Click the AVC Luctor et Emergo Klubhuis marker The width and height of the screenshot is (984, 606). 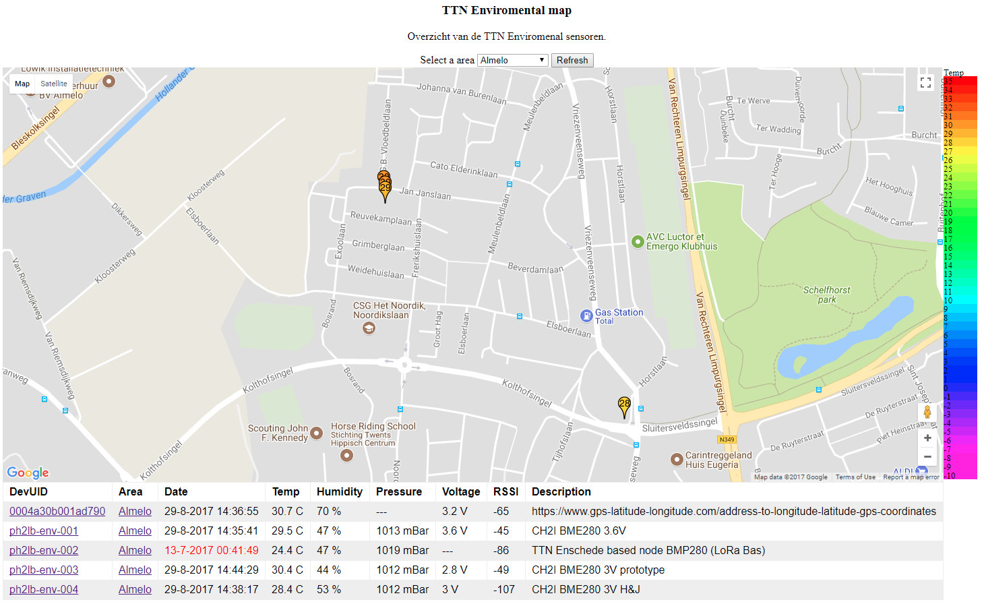click(x=638, y=241)
